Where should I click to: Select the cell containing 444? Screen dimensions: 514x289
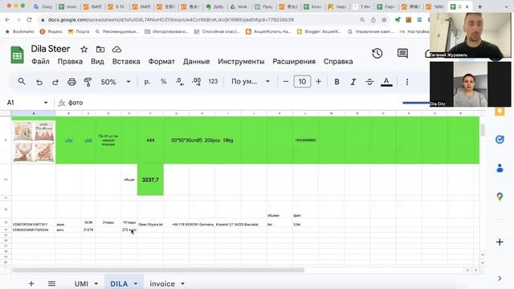pyautogui.click(x=150, y=140)
